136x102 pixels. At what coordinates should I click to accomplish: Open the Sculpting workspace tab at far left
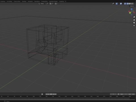click(x=3, y=1)
